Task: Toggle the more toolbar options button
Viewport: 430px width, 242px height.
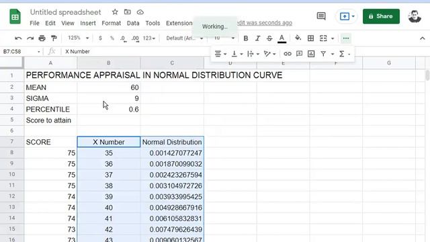Action: (x=346, y=38)
